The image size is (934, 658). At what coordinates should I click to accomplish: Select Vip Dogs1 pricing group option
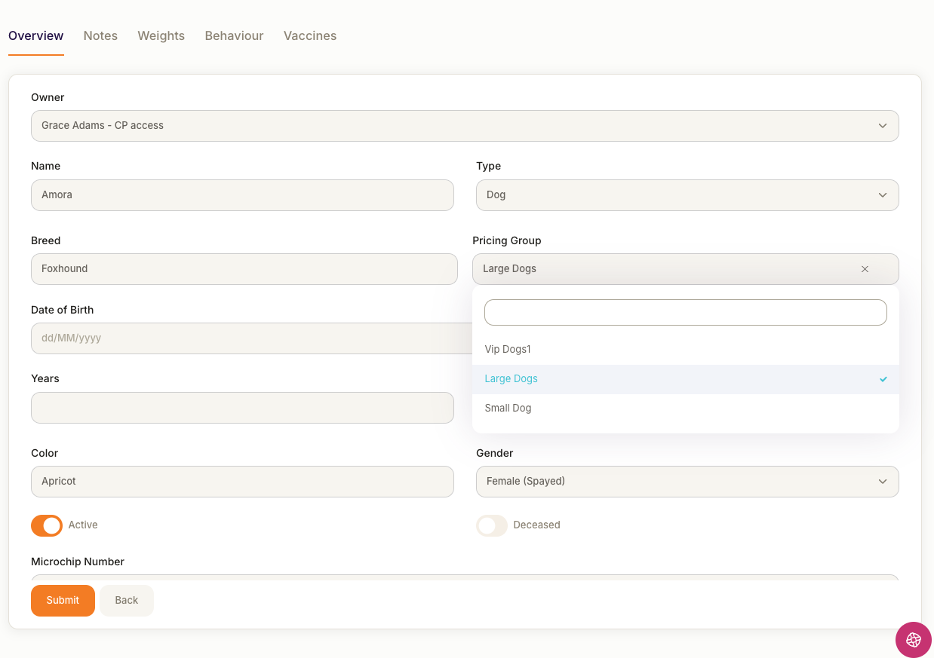[685, 350]
